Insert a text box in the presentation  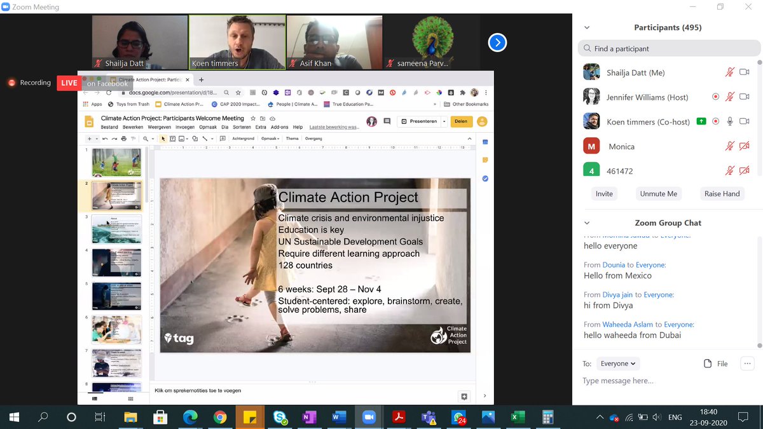pos(172,139)
